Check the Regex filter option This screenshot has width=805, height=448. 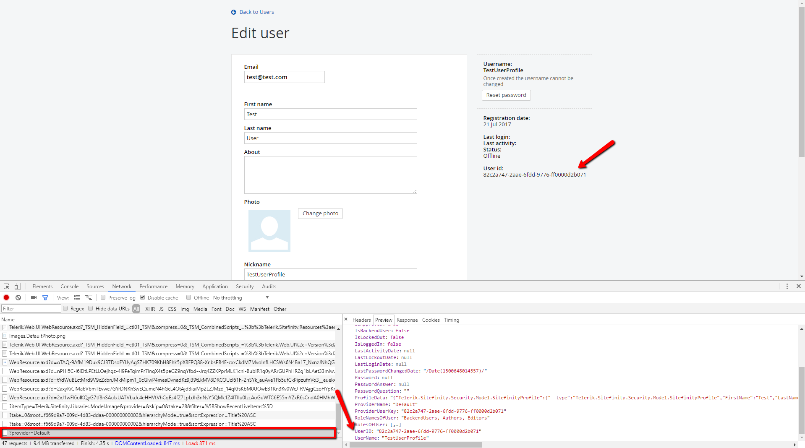(65, 308)
